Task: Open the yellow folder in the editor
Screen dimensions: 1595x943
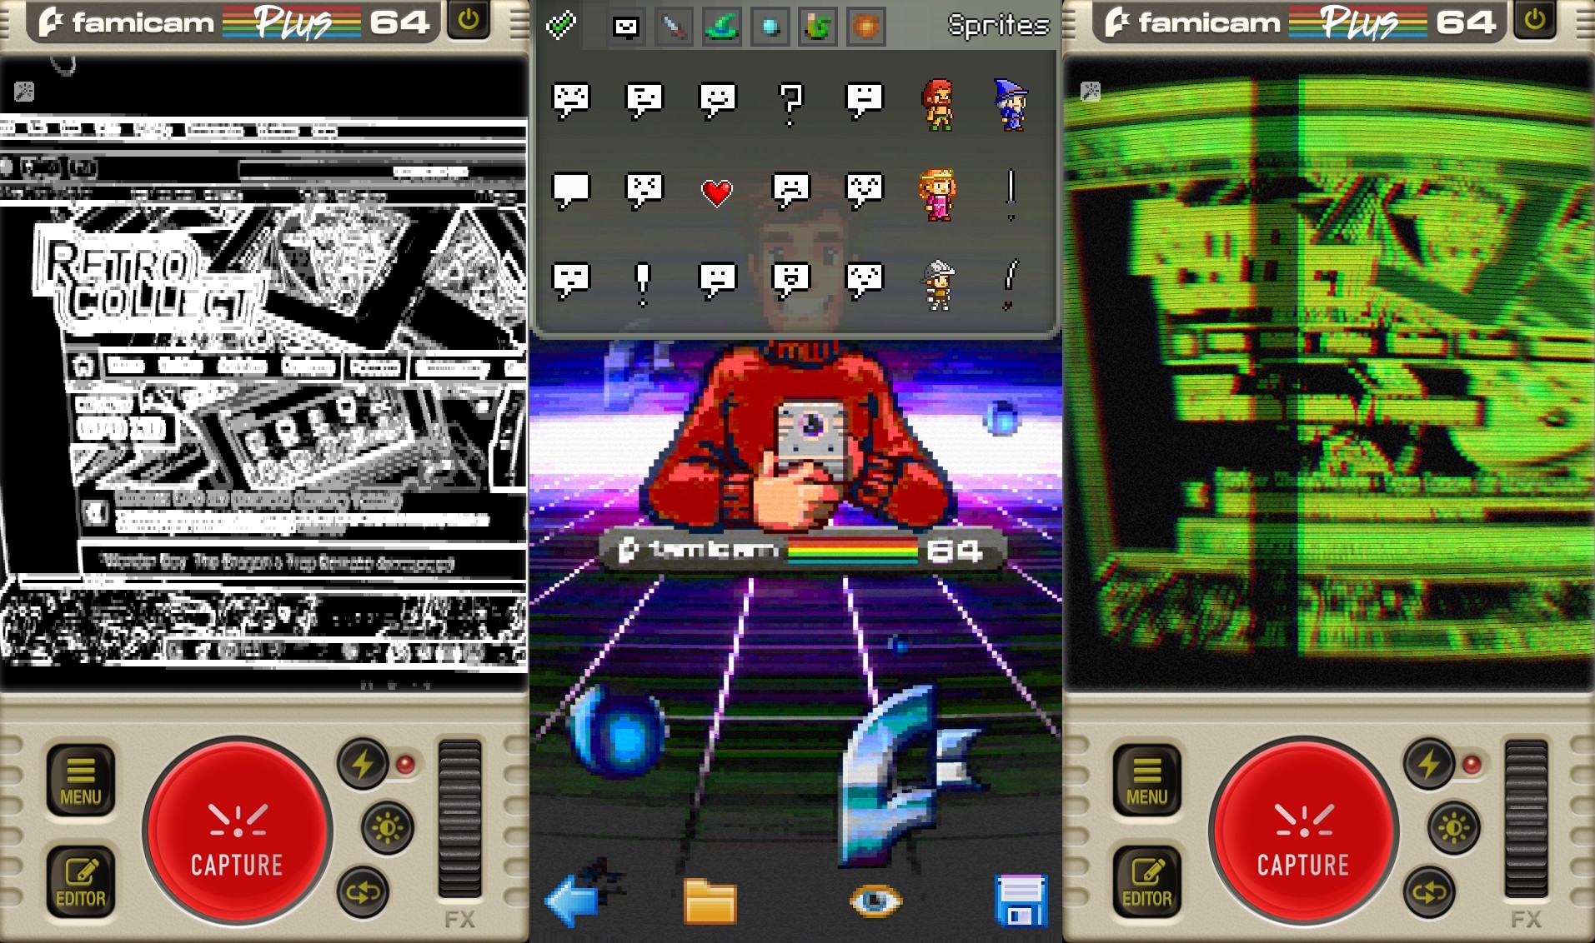Action: click(x=710, y=901)
